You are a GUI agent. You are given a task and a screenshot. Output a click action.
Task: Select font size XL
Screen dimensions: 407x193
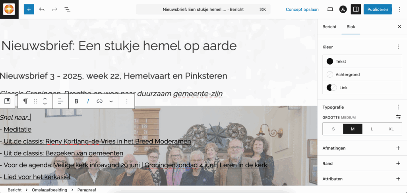coord(391,129)
